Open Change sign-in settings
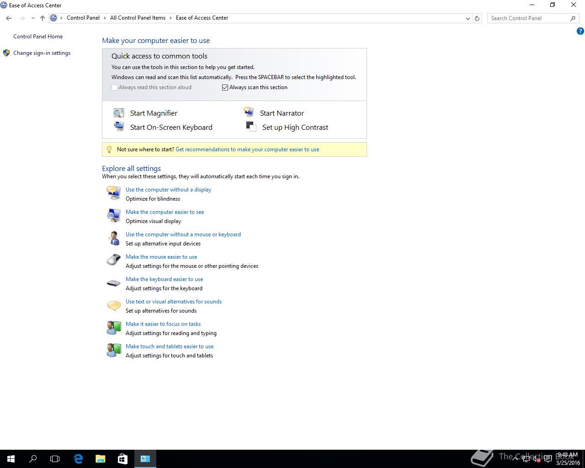The image size is (585, 468). [x=42, y=53]
